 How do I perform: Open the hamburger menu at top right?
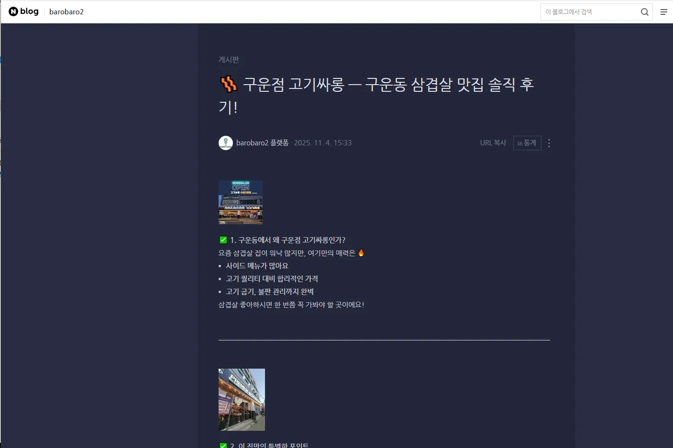pyautogui.click(x=664, y=11)
